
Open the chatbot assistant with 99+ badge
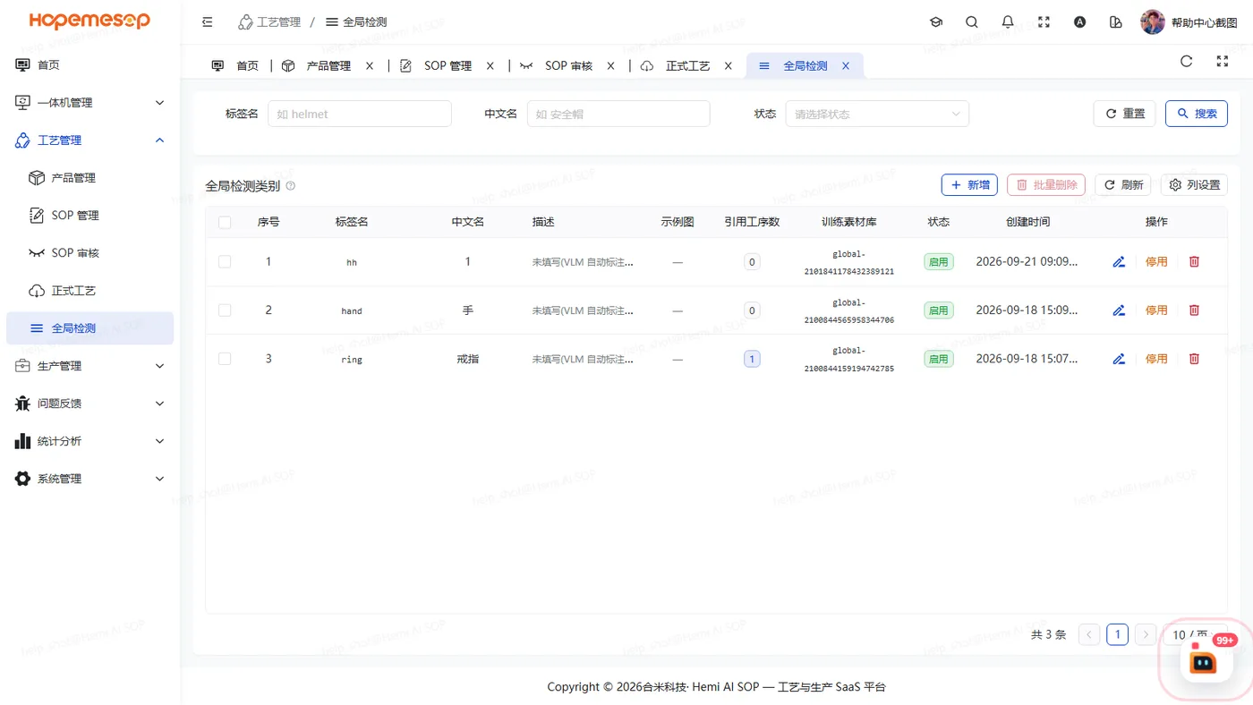coord(1204,660)
